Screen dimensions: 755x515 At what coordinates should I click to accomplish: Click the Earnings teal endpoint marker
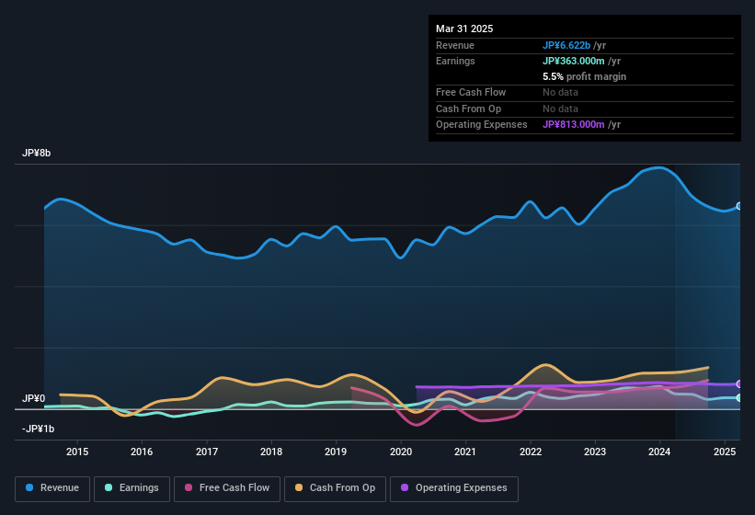(739, 397)
